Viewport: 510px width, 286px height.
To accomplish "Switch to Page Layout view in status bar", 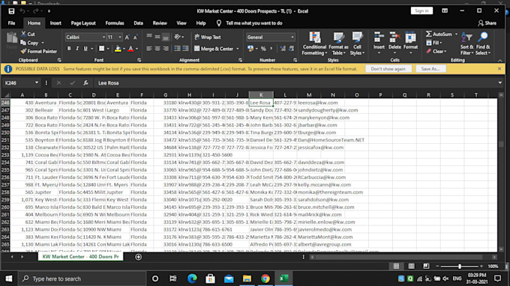I will click(412, 267).
